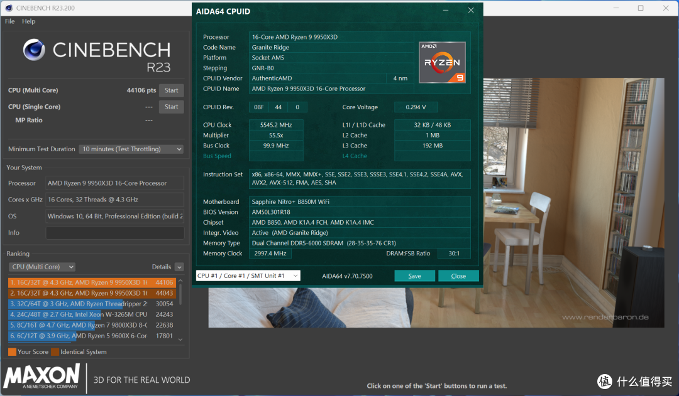Image resolution: width=679 pixels, height=396 pixels.
Task: Click the ranking list scroll down arrow
Action: pyautogui.click(x=180, y=340)
